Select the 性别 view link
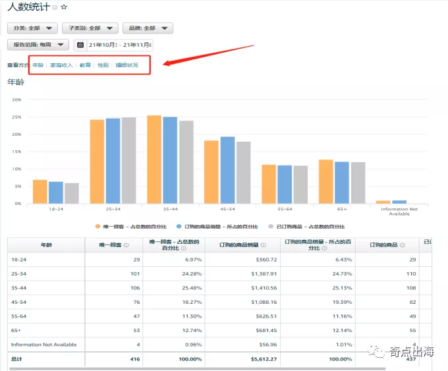The height and width of the screenshot is (371, 448). [x=103, y=66]
